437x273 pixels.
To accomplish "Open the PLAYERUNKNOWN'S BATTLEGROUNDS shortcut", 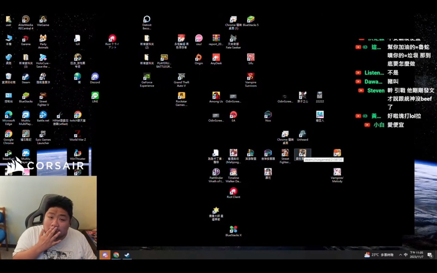I will click(x=164, y=61).
